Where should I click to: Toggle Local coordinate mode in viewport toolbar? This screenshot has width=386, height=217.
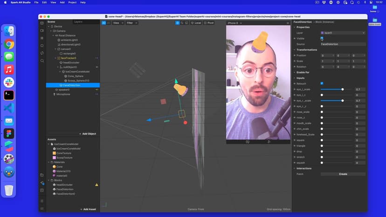tap(196, 23)
